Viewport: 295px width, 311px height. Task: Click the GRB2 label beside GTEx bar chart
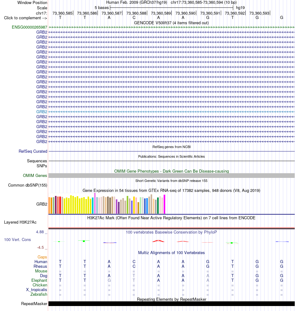pyautogui.click(x=42, y=204)
